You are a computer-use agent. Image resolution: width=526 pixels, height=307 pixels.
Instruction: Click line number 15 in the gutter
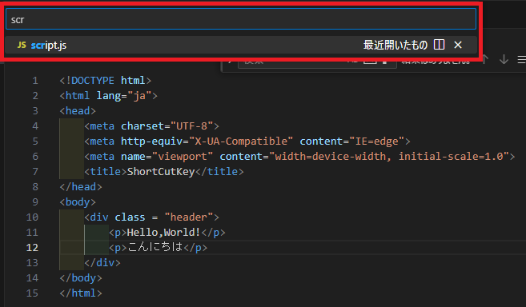click(x=32, y=293)
